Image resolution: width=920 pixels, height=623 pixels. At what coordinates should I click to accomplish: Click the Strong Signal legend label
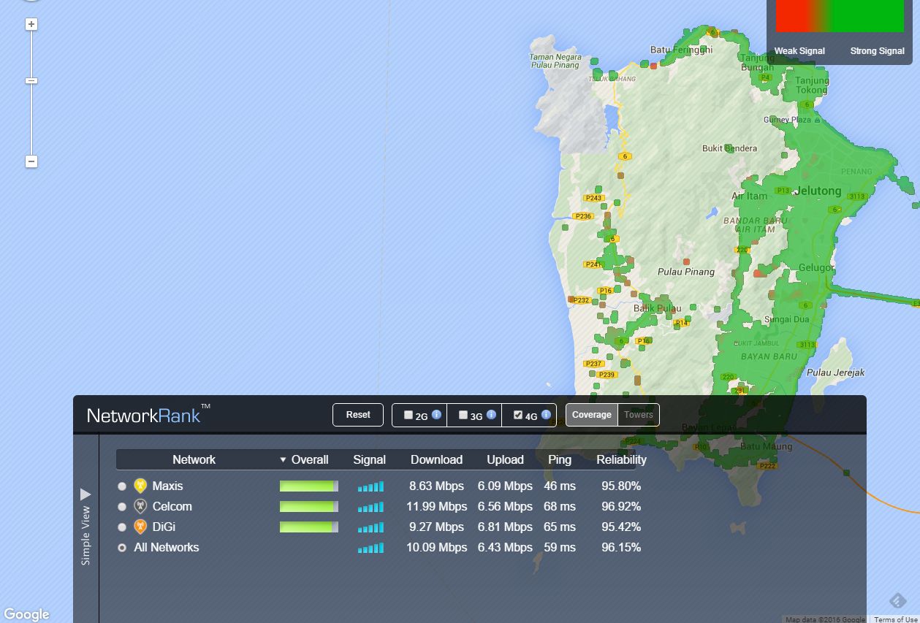tap(877, 51)
